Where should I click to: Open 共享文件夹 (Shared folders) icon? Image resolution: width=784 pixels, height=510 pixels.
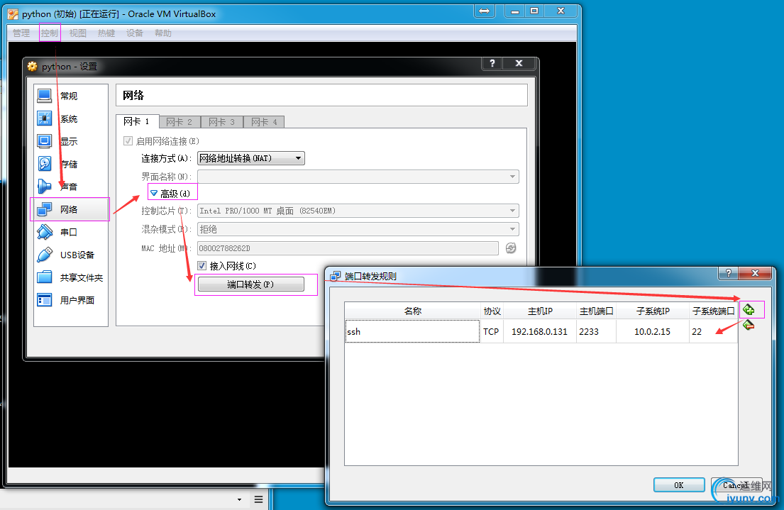coord(45,277)
